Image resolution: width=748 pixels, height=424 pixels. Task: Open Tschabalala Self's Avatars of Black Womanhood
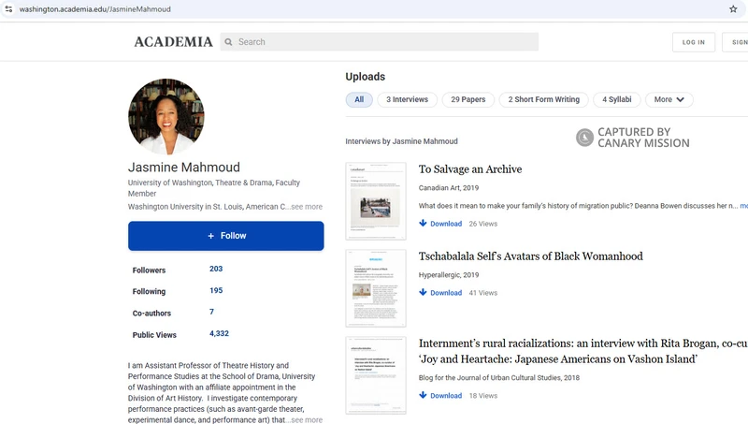[530, 256]
